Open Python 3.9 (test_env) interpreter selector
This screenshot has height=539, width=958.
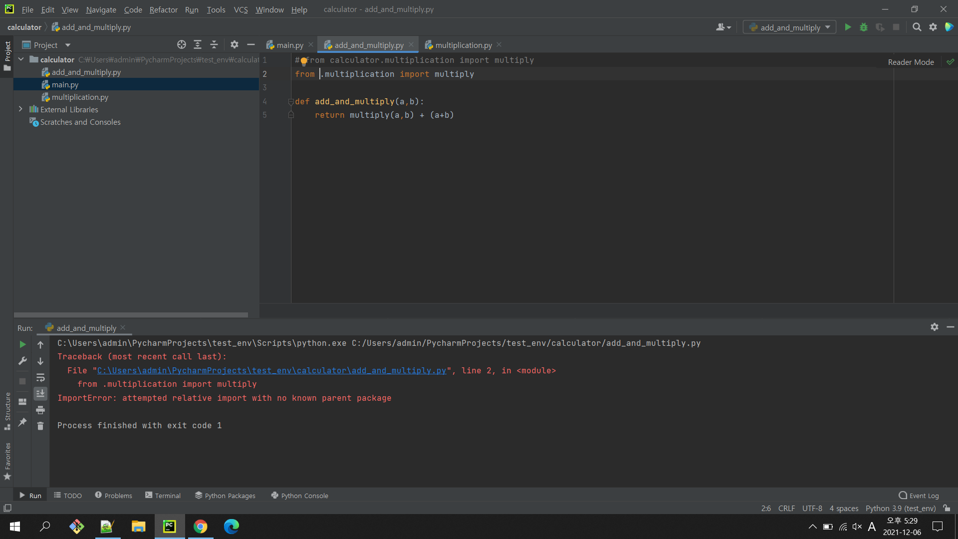900,508
